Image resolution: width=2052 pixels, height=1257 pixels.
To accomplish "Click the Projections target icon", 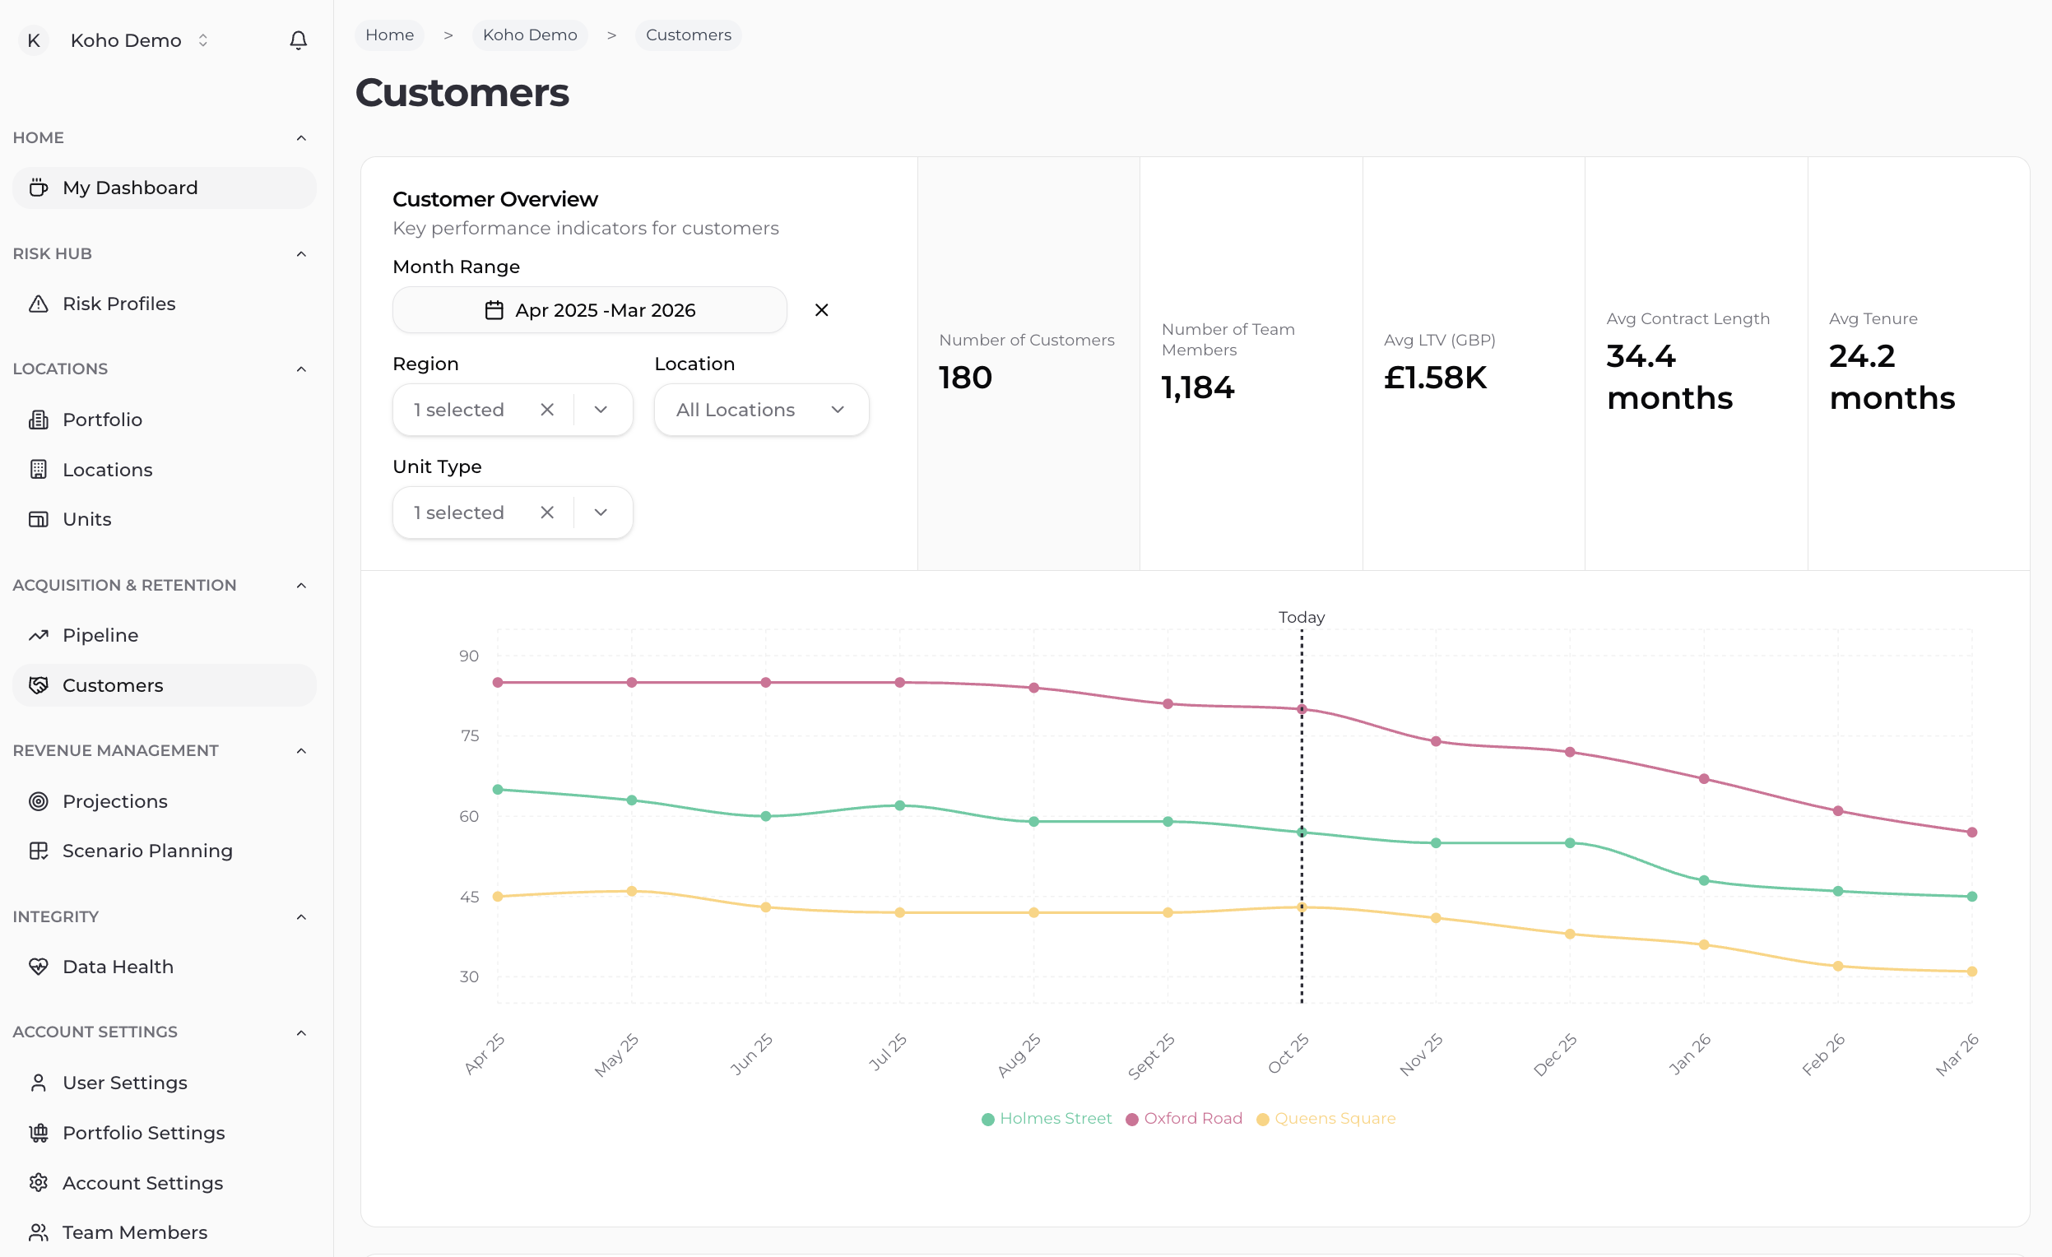I will click(x=39, y=800).
